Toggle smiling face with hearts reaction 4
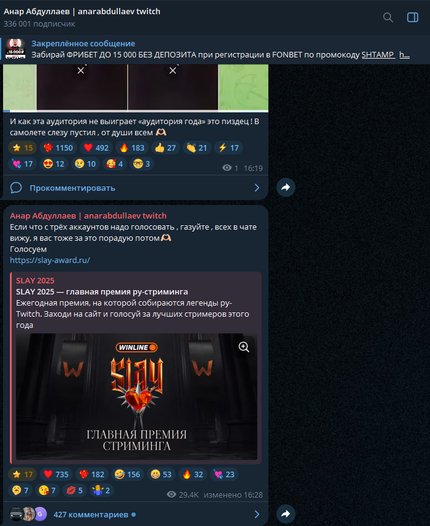 115,164
